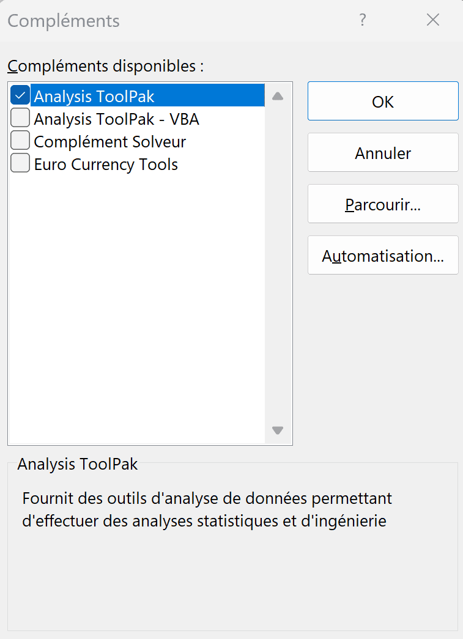This screenshot has width=463, height=639.
Task: Tick the Complément Solveur checkbox
Action: click(20, 141)
